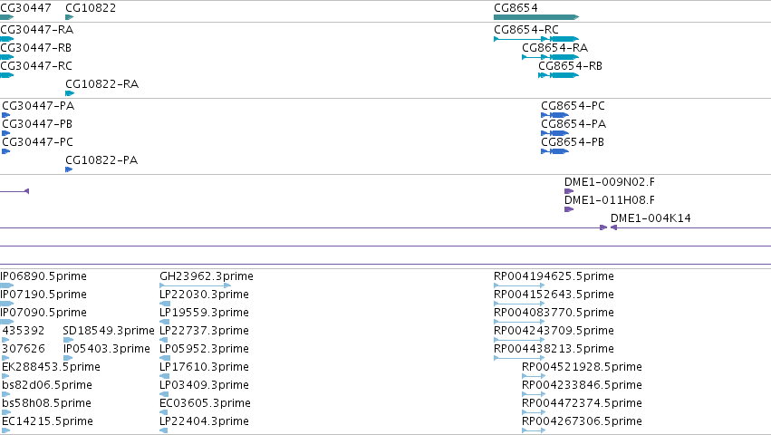Screen dimensions: 771x435
Task: Click the CG30447 gene label
Action: point(25,8)
